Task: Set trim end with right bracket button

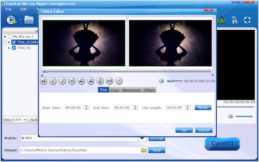Action: (x=62, y=81)
